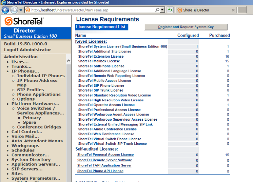Viewport: 253px width, 182px height.
Task: Click ShoreTel Operator Access License row name
Action: 106,105
